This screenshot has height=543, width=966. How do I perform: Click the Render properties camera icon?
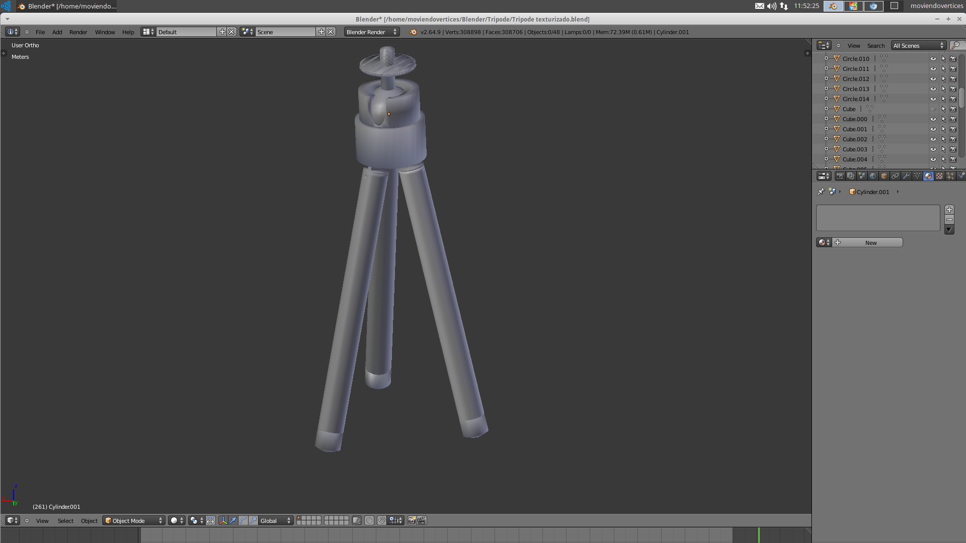[x=840, y=176]
